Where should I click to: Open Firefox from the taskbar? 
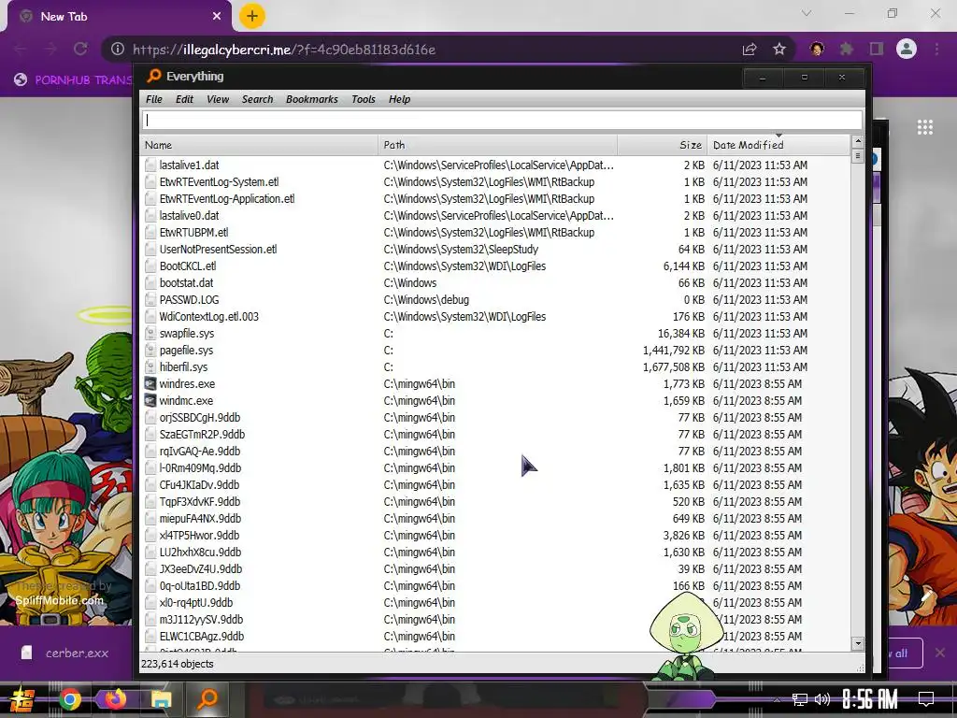pos(115,699)
